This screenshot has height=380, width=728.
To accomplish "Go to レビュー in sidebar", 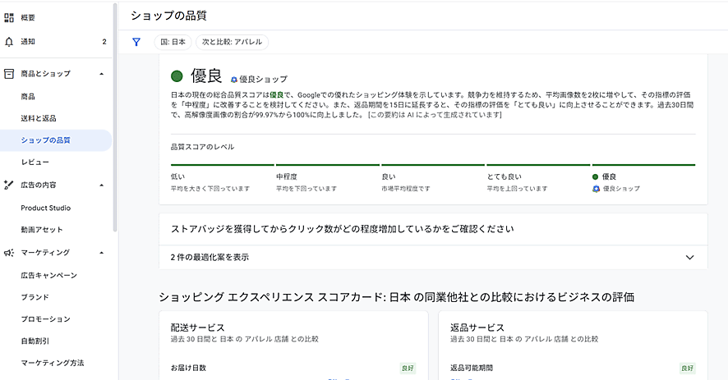I will 35,163.
